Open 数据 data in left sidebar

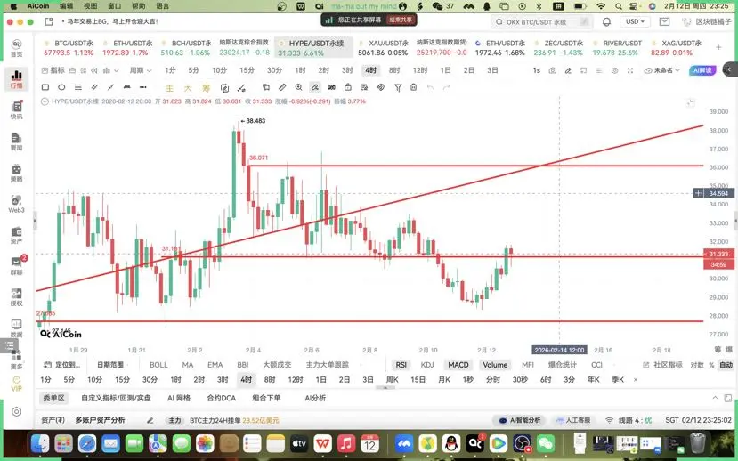click(x=17, y=328)
